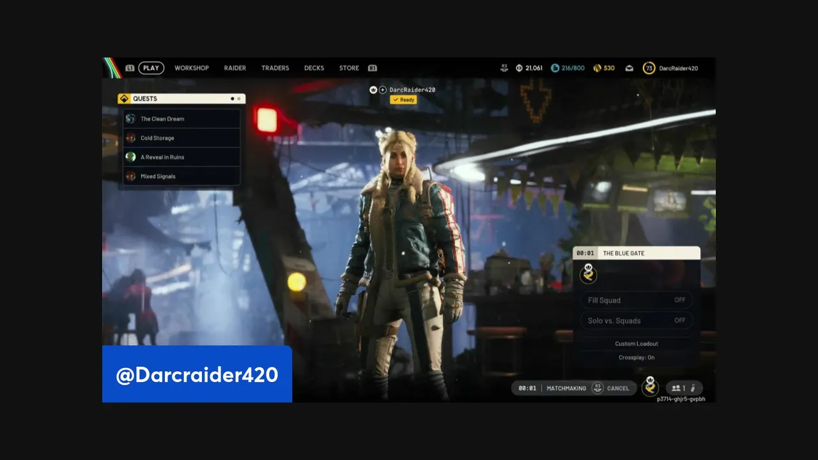The image size is (818, 460).
Task: Toggle the Crossplay: On setting
Action: 637,358
